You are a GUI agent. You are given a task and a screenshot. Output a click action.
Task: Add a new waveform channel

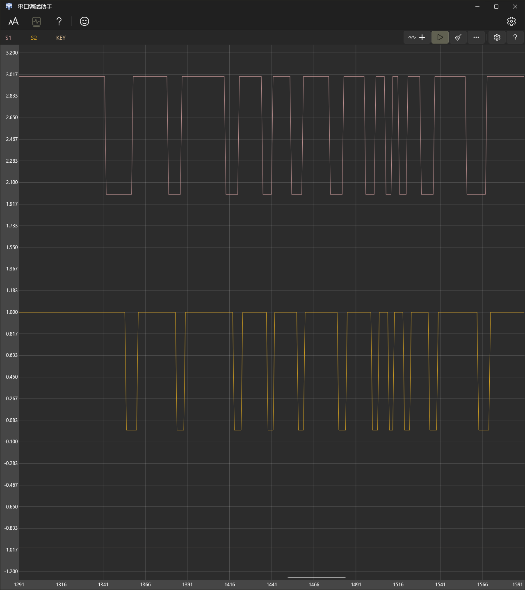coord(417,37)
